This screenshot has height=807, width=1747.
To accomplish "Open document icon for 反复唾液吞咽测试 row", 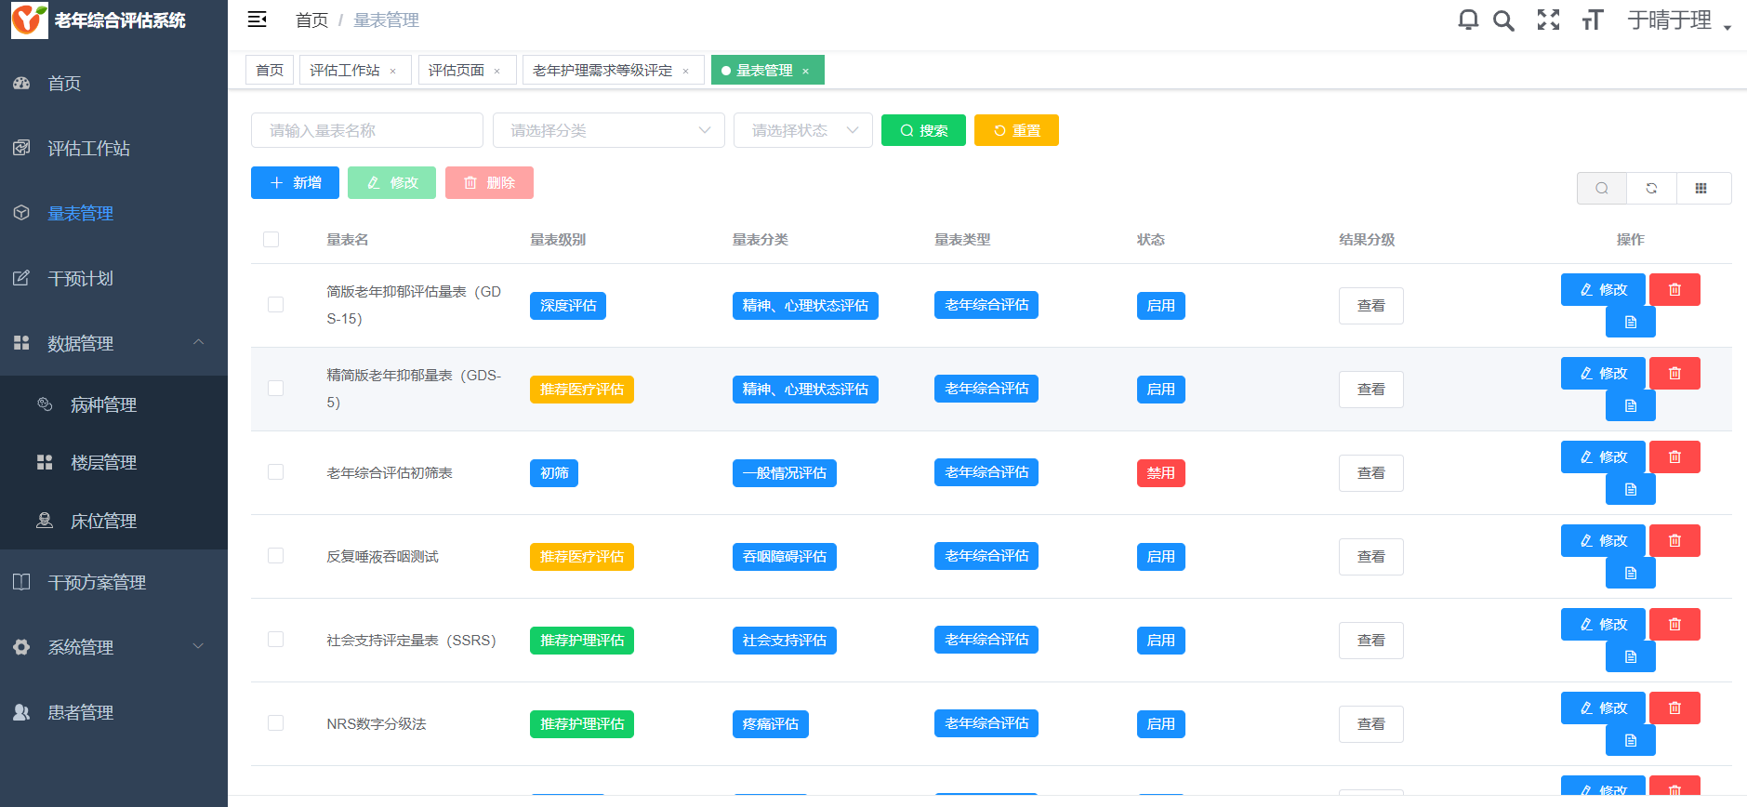I will [1630, 573].
